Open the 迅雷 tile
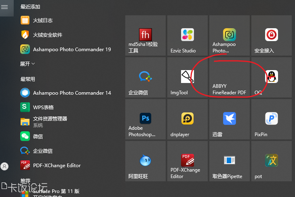 [230, 119]
